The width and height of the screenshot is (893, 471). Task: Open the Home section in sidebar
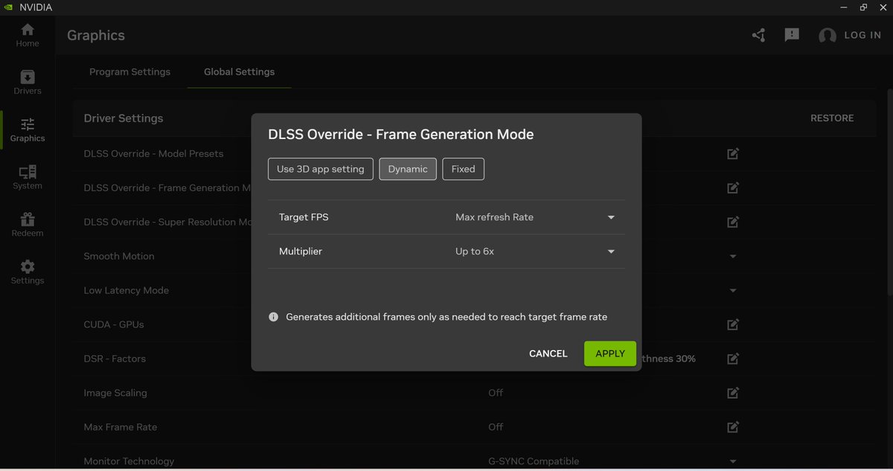[x=28, y=35]
